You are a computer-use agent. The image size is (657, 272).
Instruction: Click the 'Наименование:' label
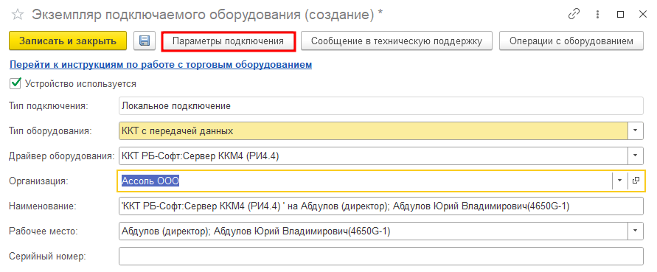click(x=43, y=206)
